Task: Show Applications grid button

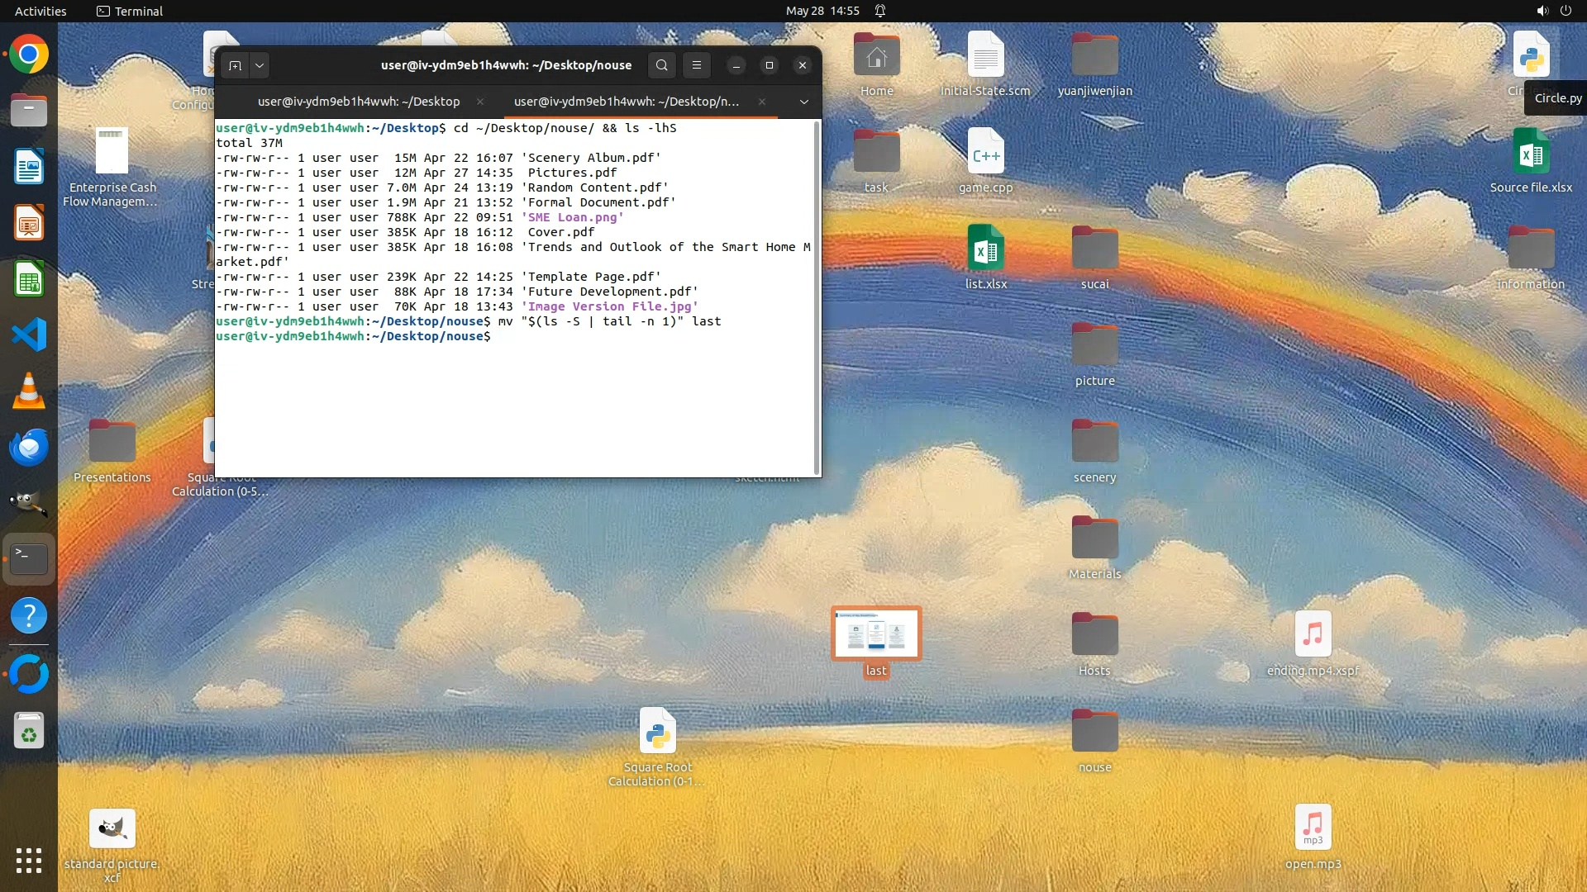Action: click(x=29, y=861)
